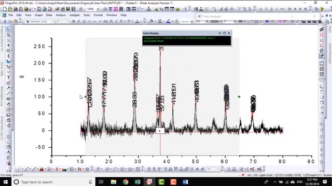Open the Graph menu

(x=38, y=15)
